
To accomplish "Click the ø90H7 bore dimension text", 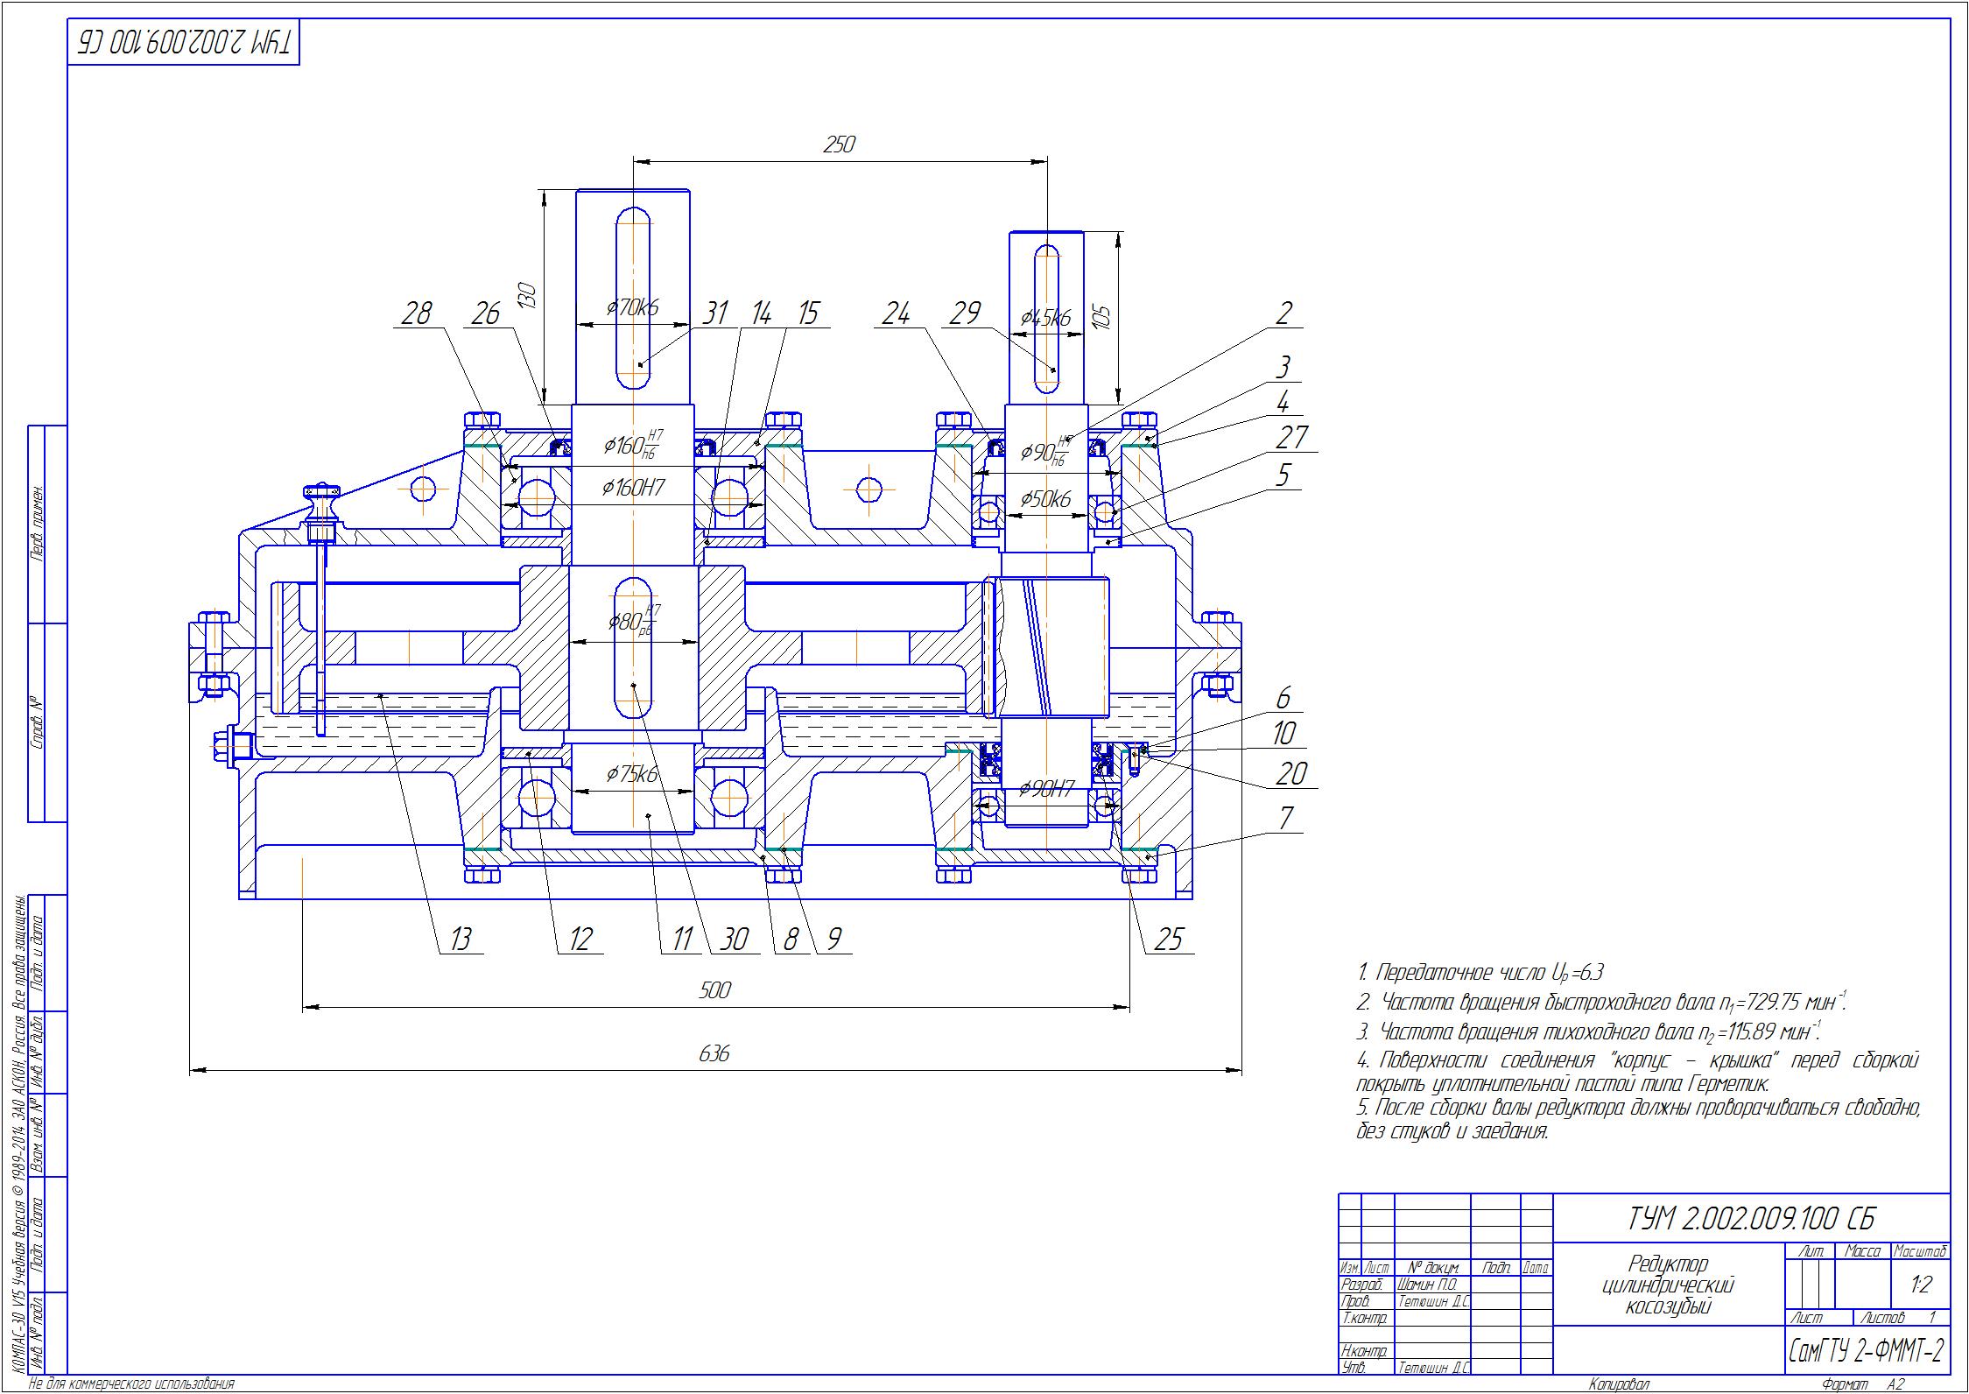I will tap(1046, 790).
